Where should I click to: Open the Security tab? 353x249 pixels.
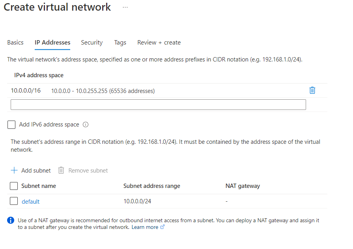coord(92,43)
